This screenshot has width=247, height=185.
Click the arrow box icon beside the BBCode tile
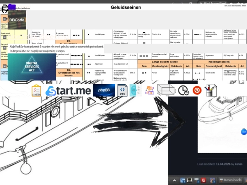pyautogui.click(x=5, y=19)
